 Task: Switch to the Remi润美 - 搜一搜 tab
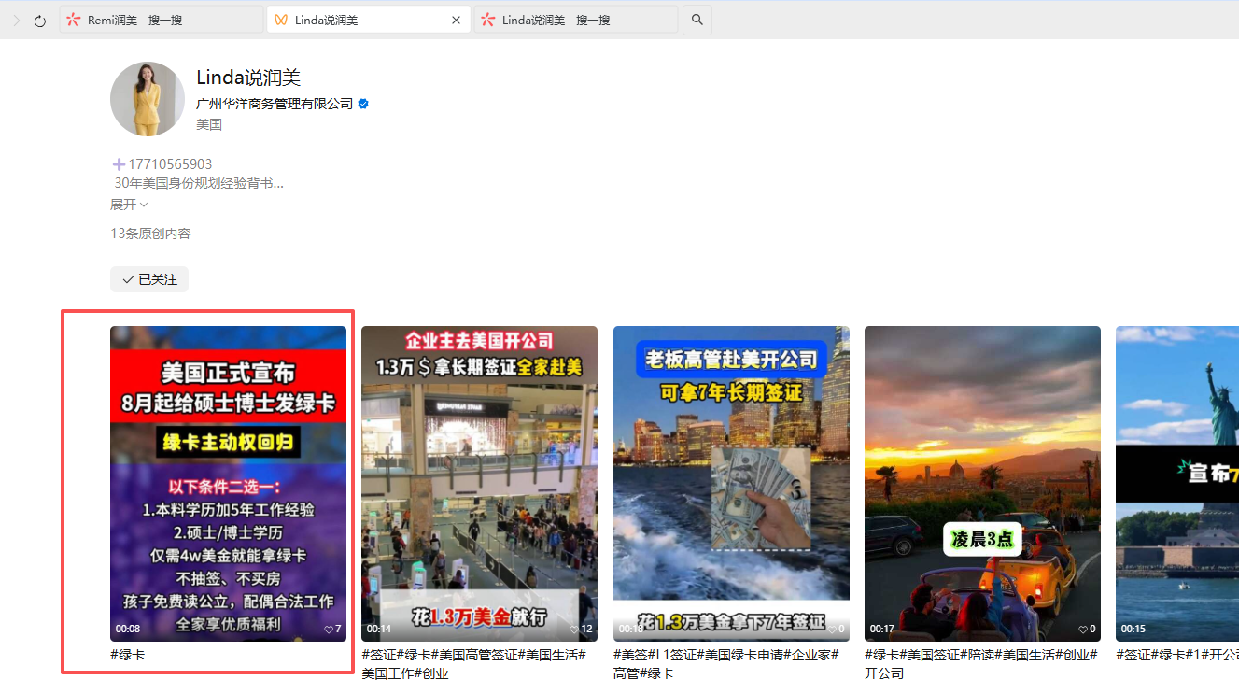161,20
